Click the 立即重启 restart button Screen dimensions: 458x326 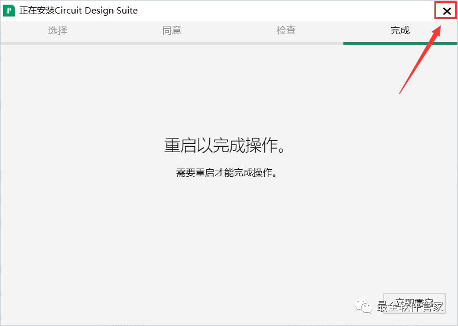[414, 304]
